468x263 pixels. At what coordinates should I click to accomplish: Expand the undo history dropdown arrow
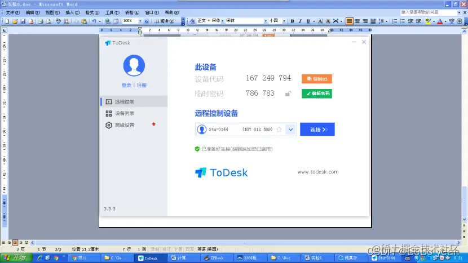point(100,21)
